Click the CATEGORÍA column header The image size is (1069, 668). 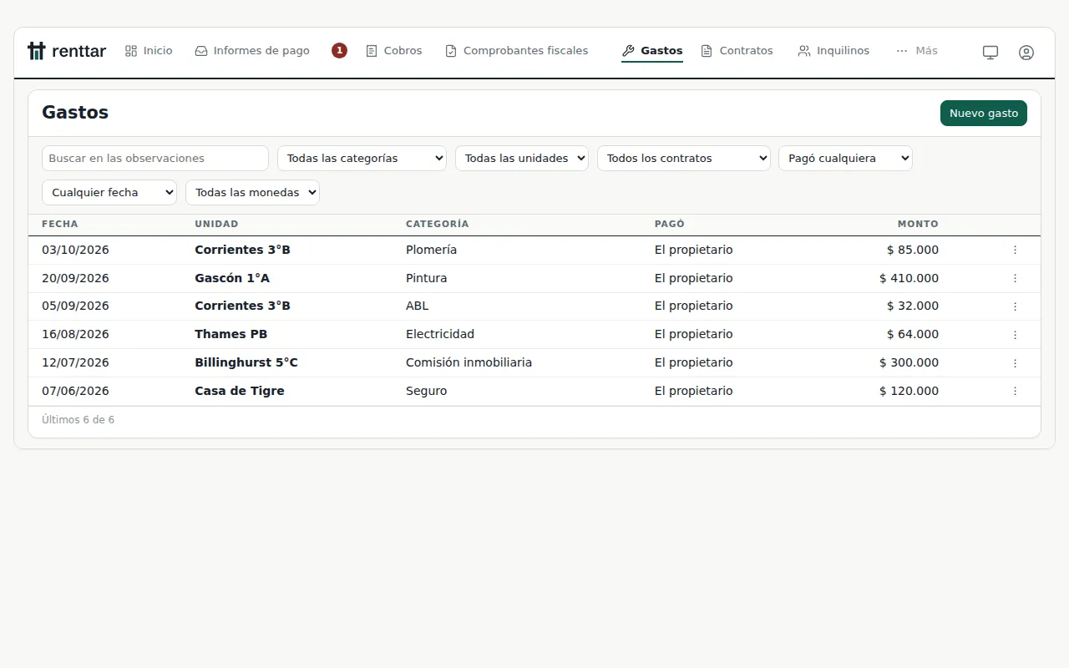coord(438,224)
